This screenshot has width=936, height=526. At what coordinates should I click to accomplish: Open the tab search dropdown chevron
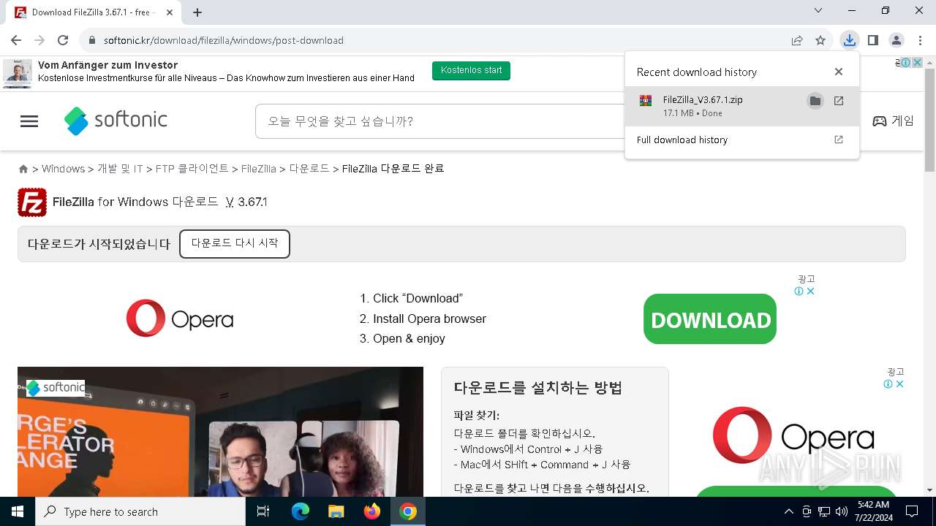[x=818, y=10]
